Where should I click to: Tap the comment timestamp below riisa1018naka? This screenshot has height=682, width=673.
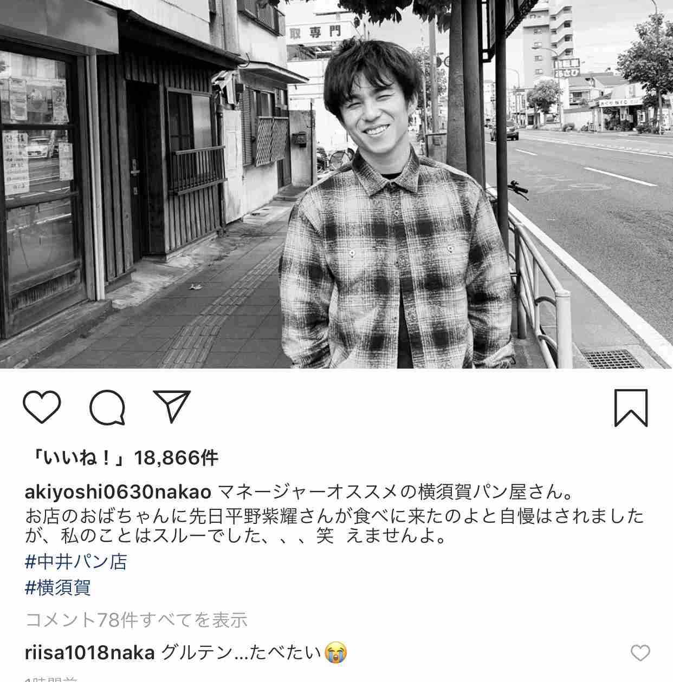click(x=51, y=678)
